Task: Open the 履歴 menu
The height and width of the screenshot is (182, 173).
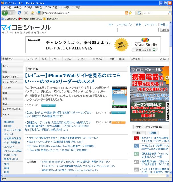Action: point(38,7)
